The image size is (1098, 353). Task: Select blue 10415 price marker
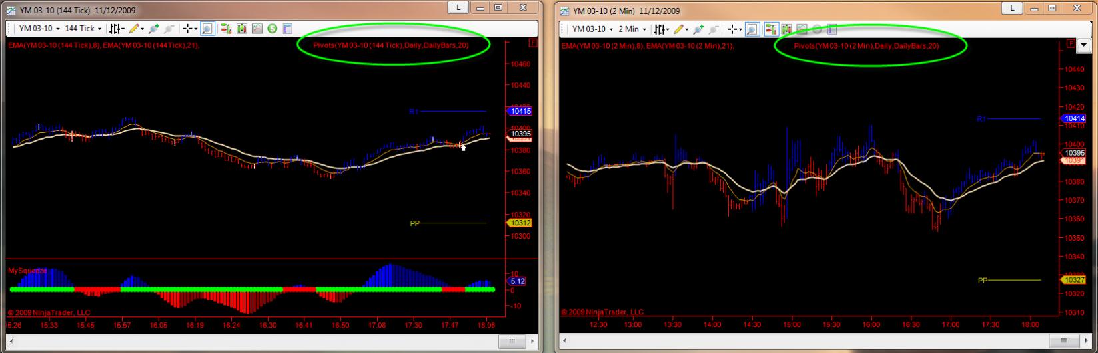(520, 112)
